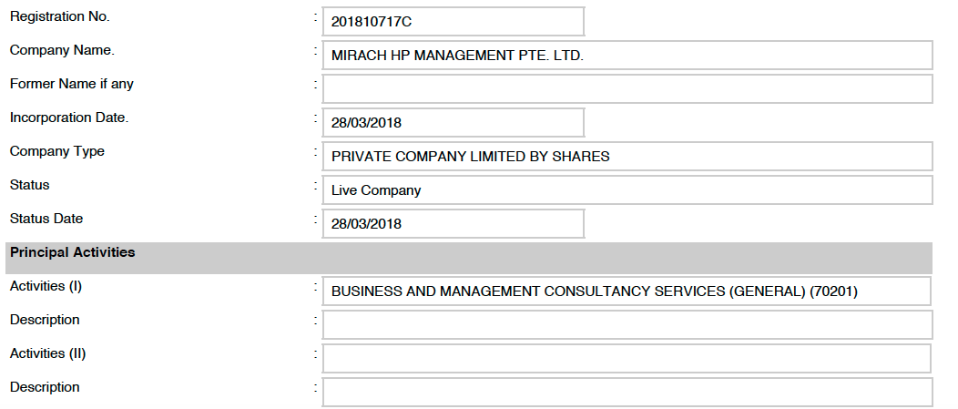Click the Status field showing Live Company
958x409 pixels.
(627, 189)
